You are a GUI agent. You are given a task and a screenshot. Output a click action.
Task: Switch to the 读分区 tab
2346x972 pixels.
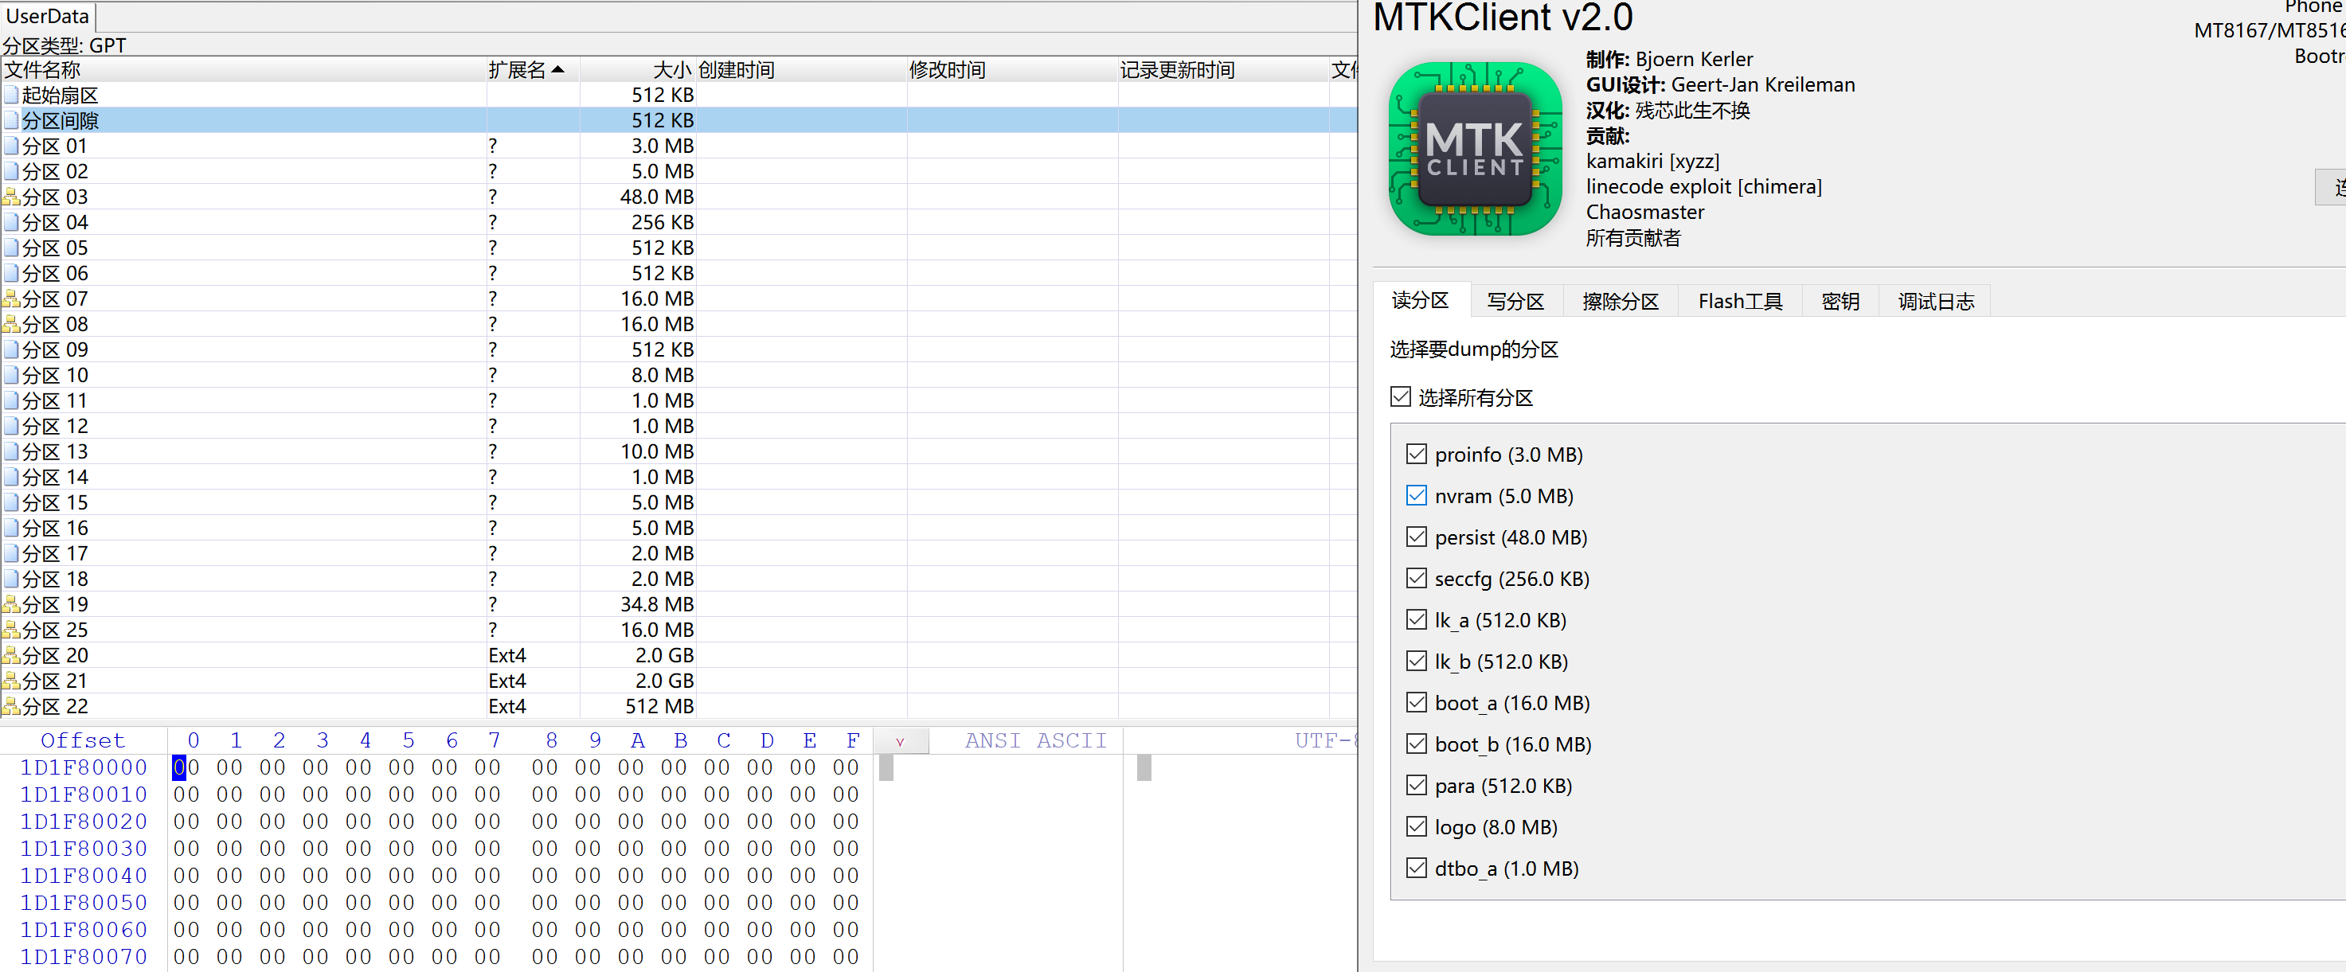click(x=1420, y=300)
